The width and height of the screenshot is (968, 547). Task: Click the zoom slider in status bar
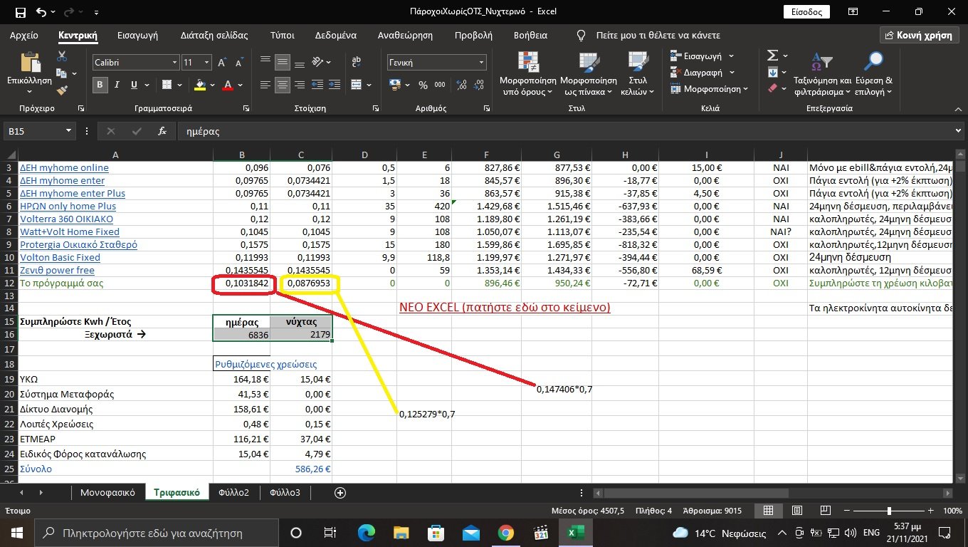[889, 511]
